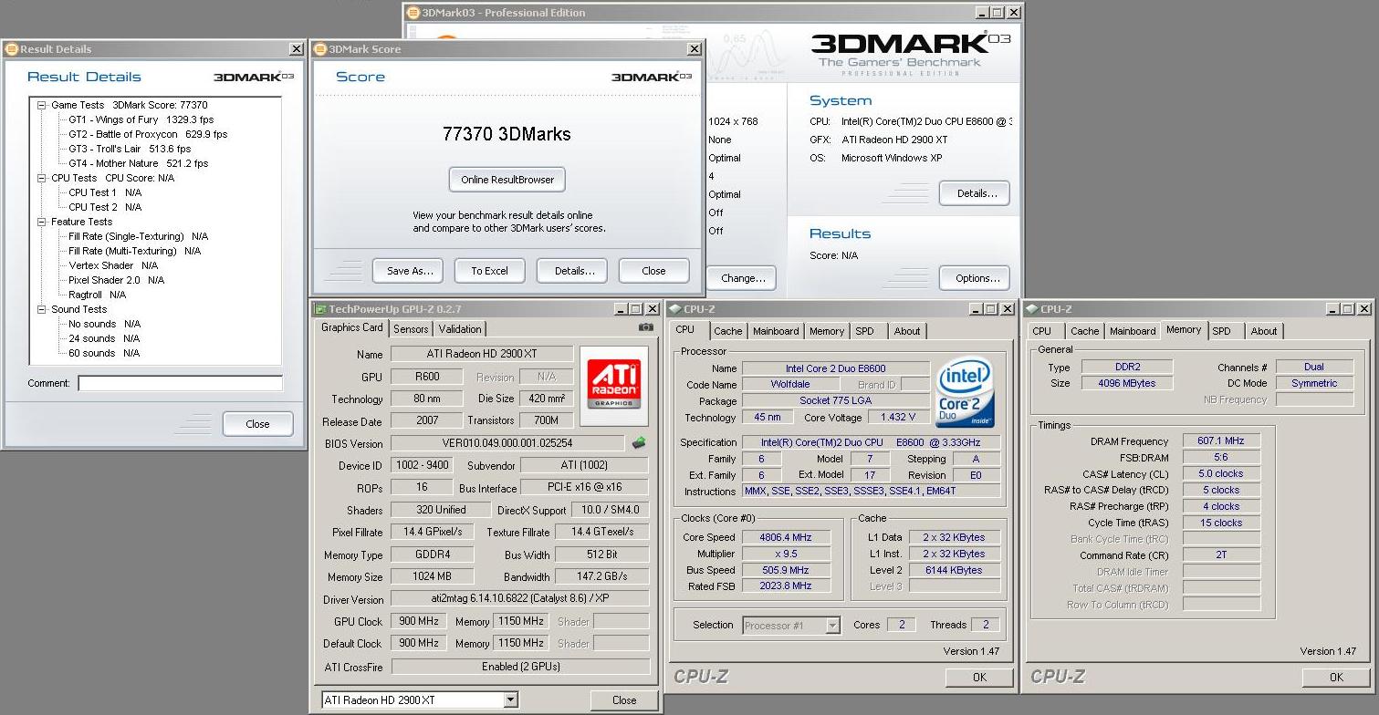Click the Bus Speed value 505.9 MHz
Viewport: 1379px width, 715px height.
click(x=786, y=570)
